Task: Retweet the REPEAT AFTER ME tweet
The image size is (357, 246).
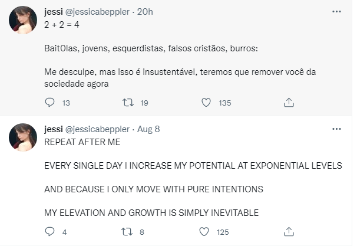Action: click(x=127, y=232)
